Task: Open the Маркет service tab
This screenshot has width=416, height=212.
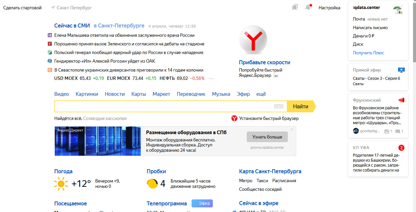Action: 161,94
